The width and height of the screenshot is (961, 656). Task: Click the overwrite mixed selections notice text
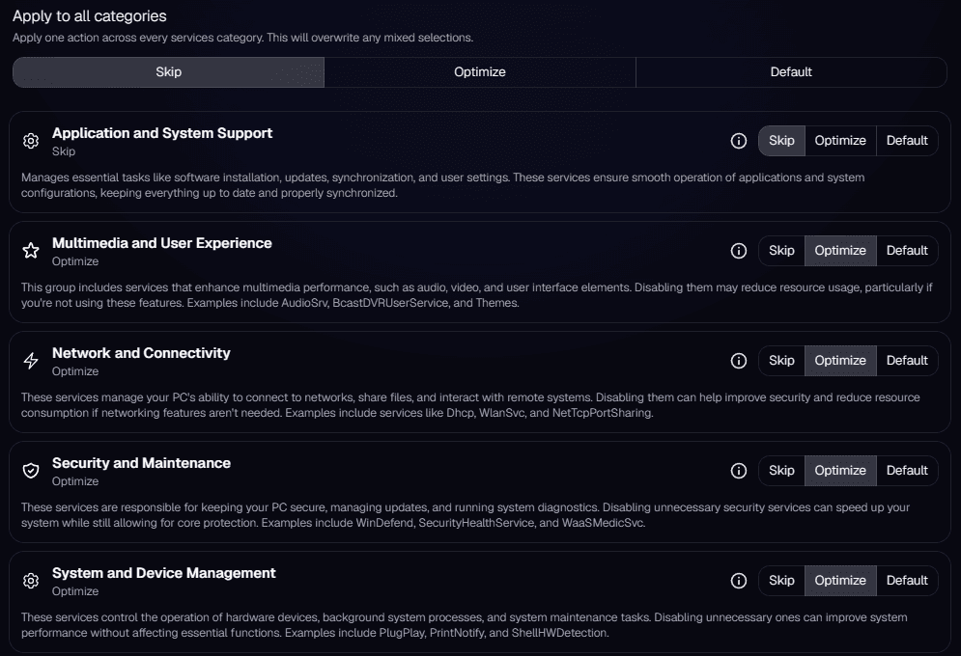point(242,38)
